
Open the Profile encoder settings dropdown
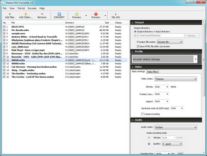click(x=165, y=59)
